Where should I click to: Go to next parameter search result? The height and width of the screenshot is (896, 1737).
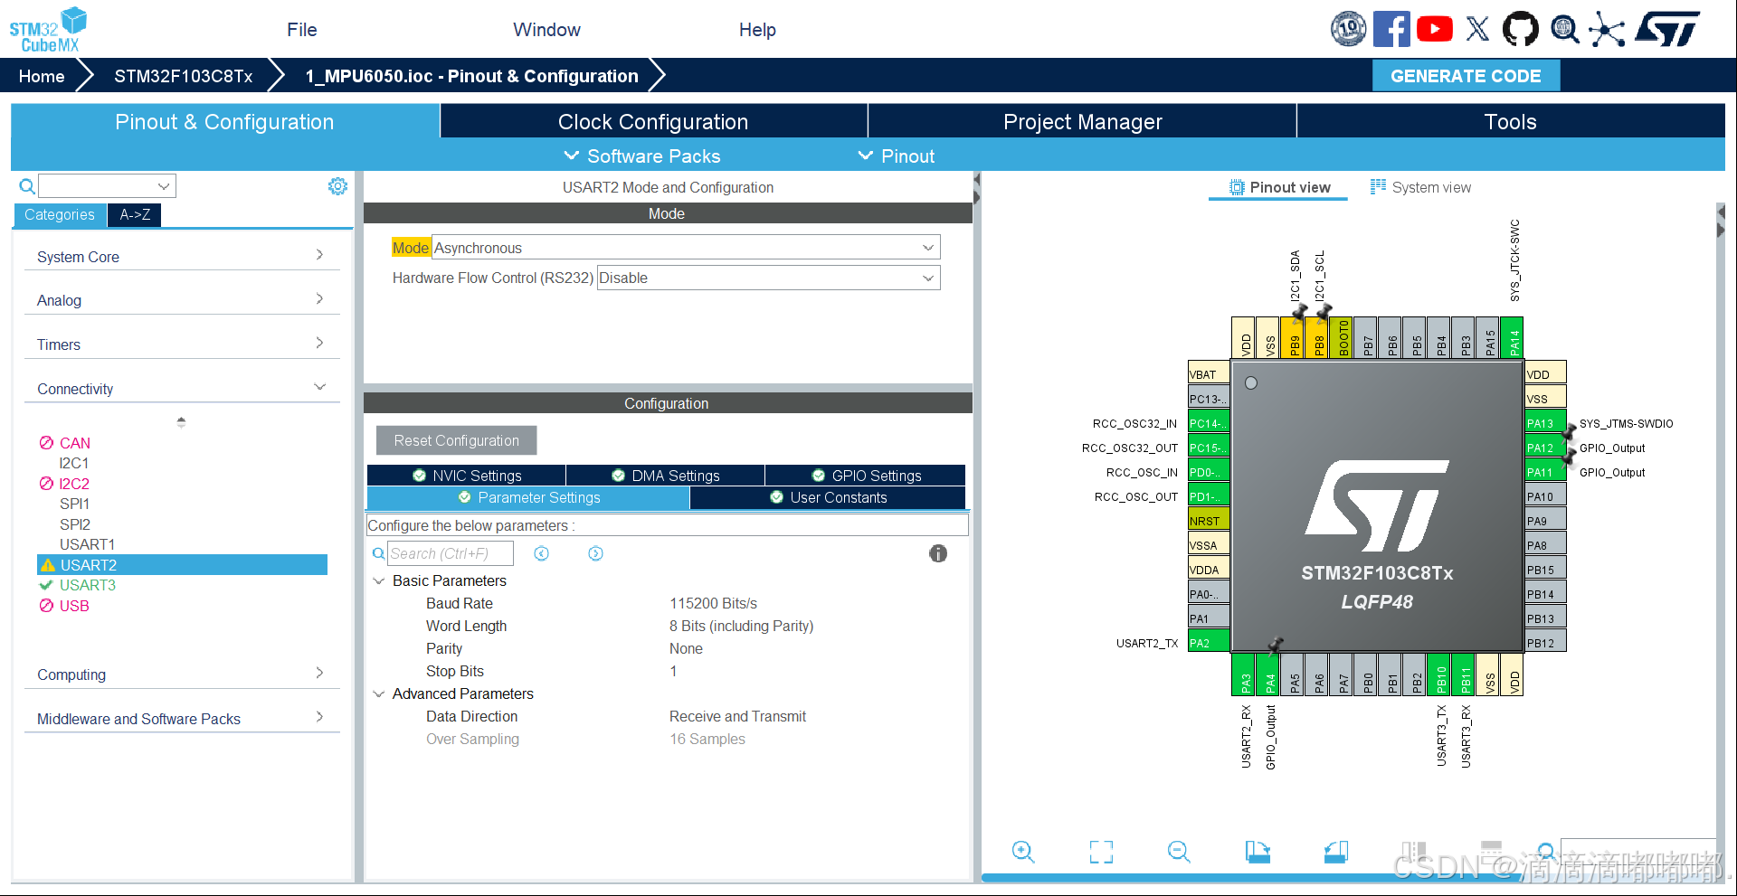tap(595, 553)
